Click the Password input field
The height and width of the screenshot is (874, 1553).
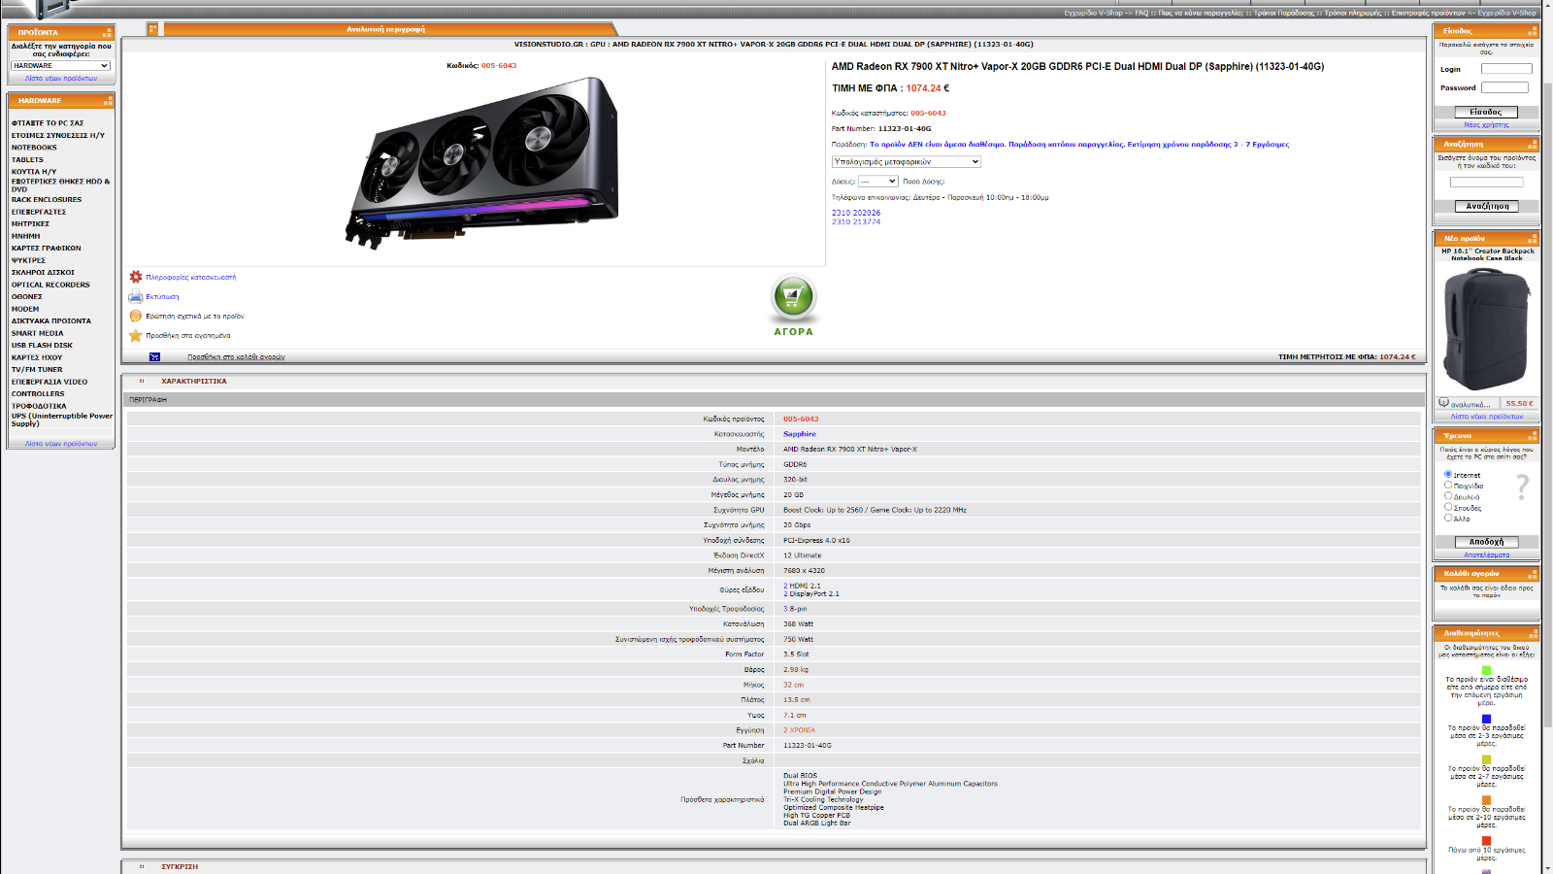(x=1504, y=87)
